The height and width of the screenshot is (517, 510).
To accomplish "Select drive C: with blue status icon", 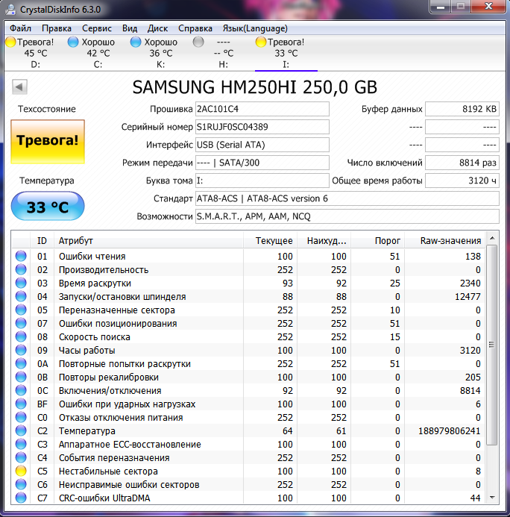I will coord(73,43).
